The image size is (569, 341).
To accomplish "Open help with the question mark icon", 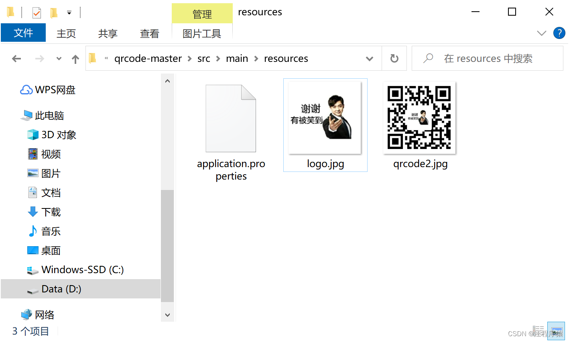I will coord(559,33).
